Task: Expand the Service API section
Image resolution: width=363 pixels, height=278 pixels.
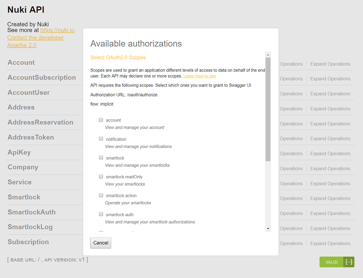Action: click(19, 182)
